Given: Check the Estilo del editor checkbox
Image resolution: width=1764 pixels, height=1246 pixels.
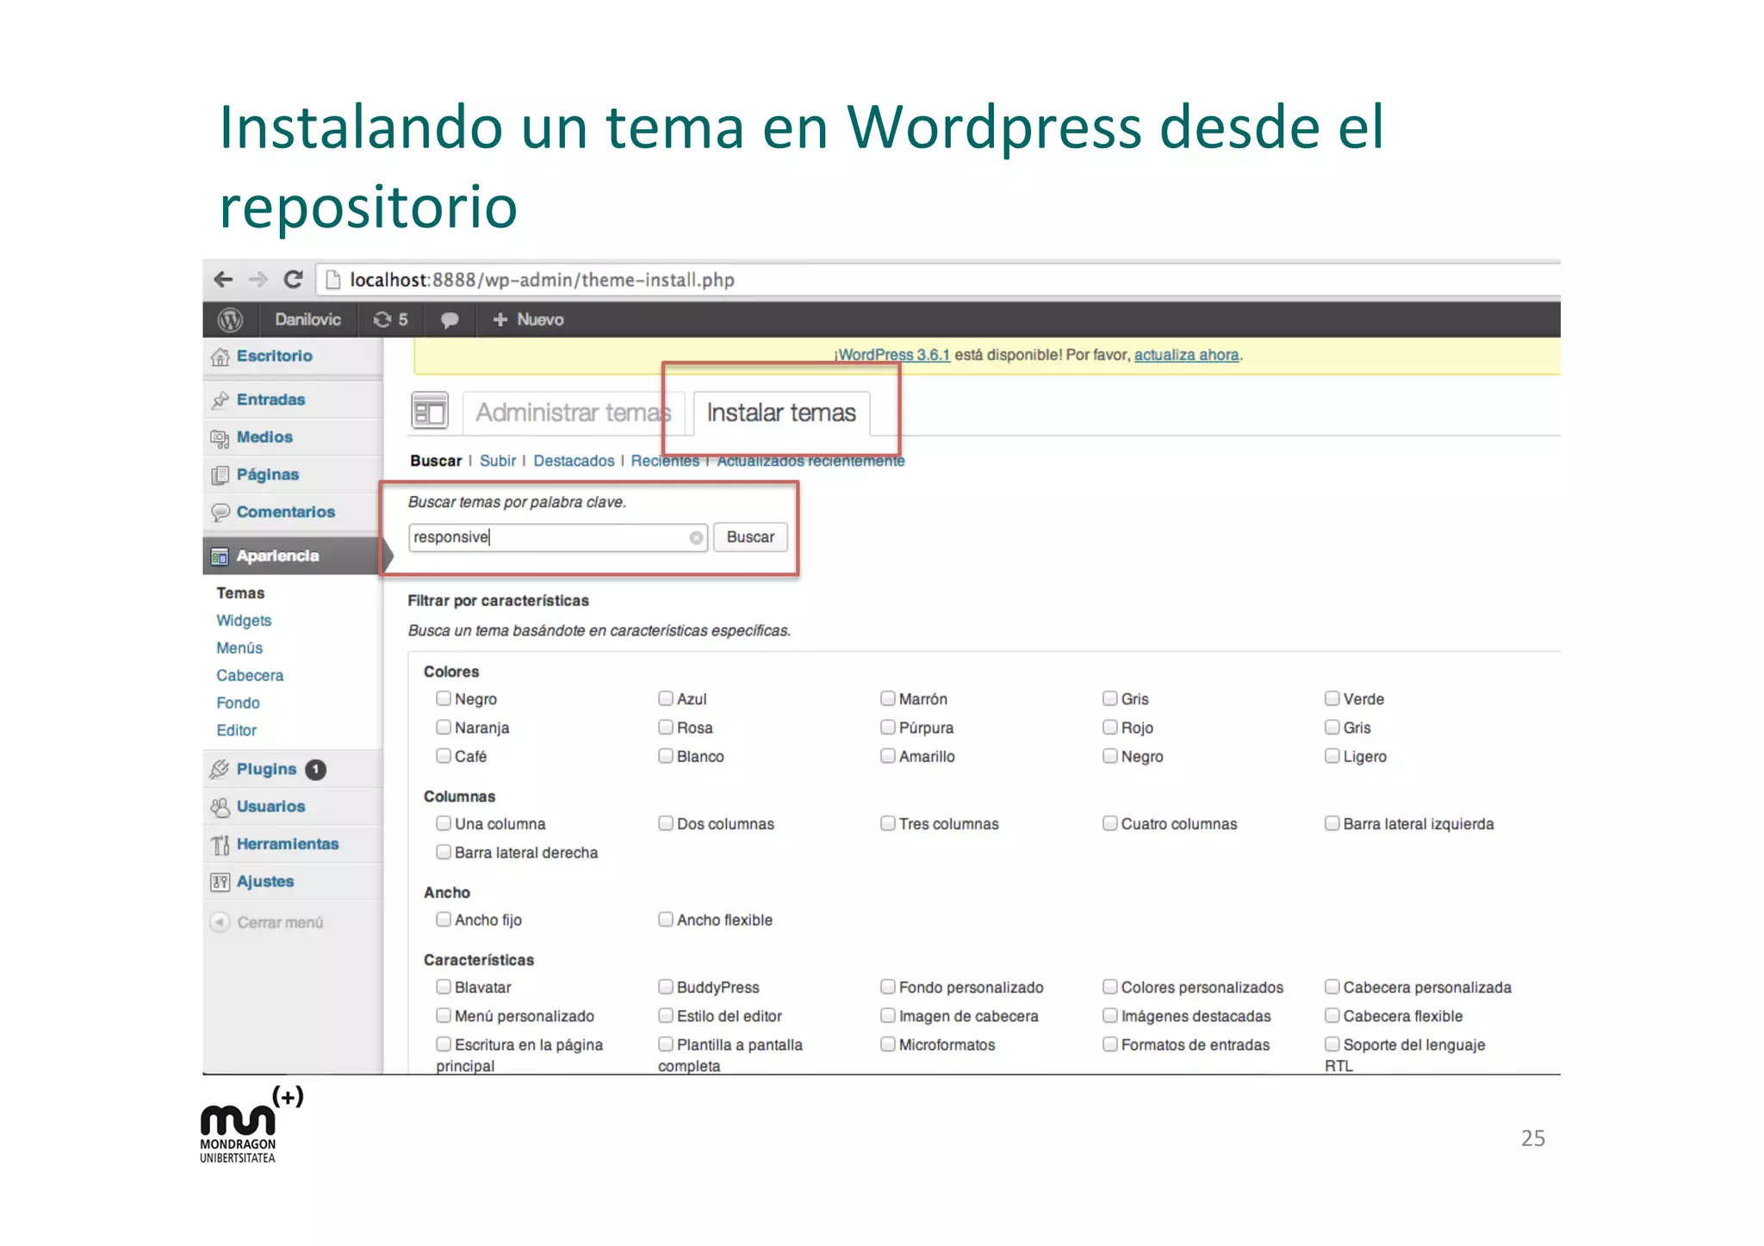Looking at the screenshot, I should (666, 1015).
